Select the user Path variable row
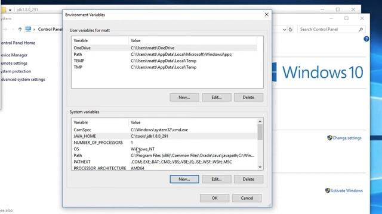The width and height of the screenshot is (382, 214). tap(165, 54)
